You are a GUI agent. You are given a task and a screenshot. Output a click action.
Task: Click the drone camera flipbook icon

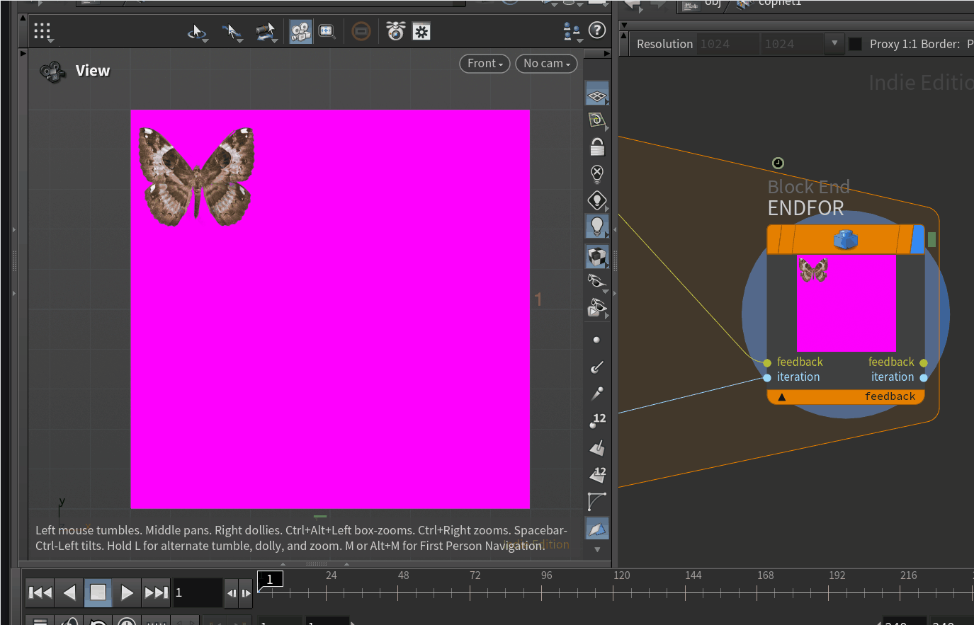(395, 31)
